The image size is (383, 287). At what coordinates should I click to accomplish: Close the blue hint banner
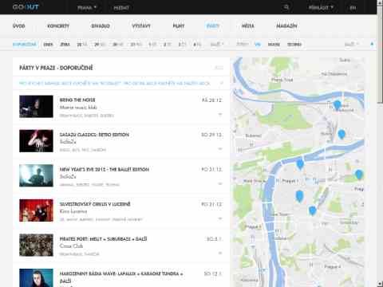coord(221,83)
